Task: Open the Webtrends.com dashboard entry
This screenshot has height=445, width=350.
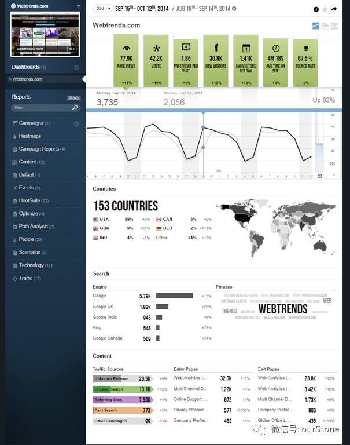Action: pos(45,79)
